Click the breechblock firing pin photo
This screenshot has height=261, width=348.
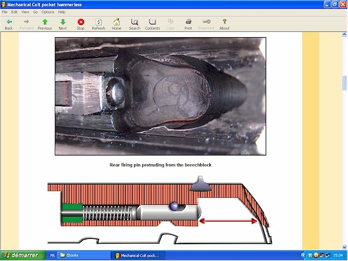pos(161,96)
